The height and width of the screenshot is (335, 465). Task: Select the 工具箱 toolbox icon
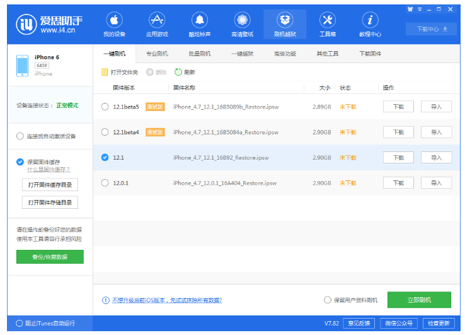tap(328, 20)
